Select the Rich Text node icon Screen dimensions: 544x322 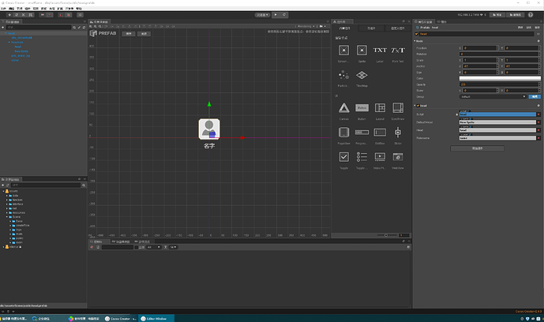click(x=398, y=51)
